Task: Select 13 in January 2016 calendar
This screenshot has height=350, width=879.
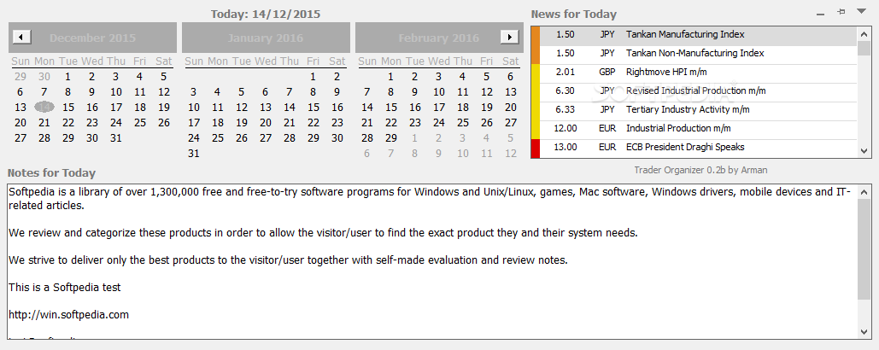Action: [265, 108]
